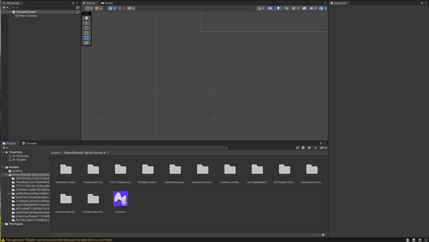429x242 pixels.
Task: Select the Rotate tool
Action: click(86, 28)
